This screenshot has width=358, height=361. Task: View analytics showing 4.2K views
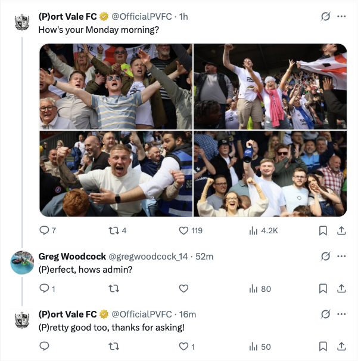coord(263,230)
